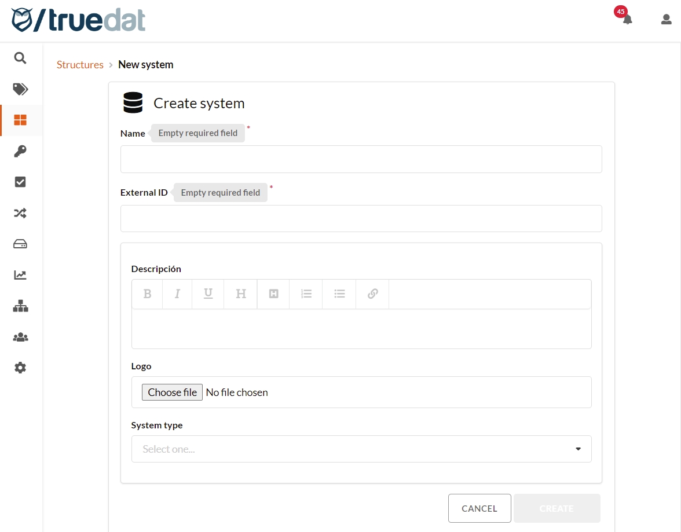Toggle italic formatting in description editor
This screenshot has height=532, width=681.
[x=177, y=294]
